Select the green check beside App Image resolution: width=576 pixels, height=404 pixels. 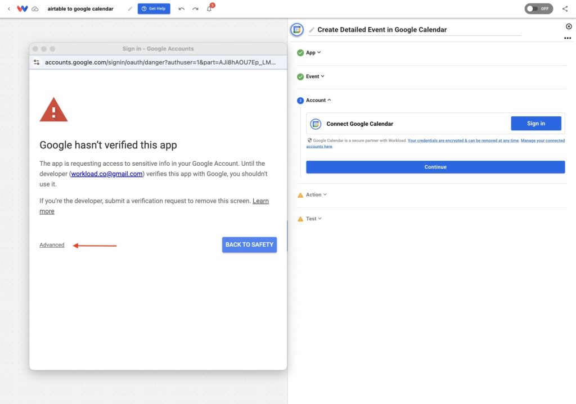300,52
